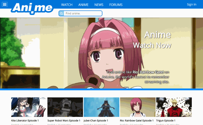
Task: Select the Jubei-Chan Episode 1 title
Action: click(x=96, y=121)
